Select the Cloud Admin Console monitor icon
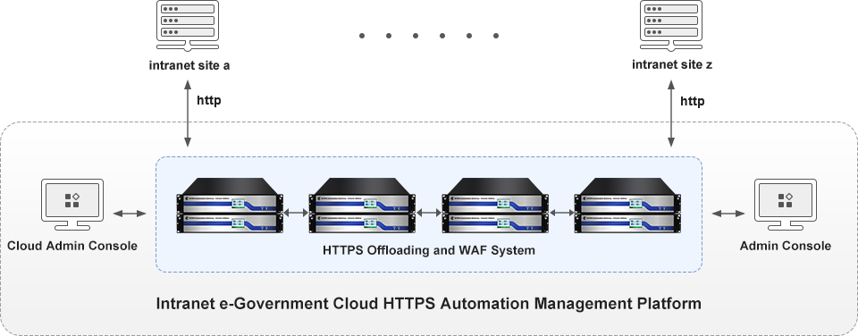The image size is (858, 336). (72, 204)
